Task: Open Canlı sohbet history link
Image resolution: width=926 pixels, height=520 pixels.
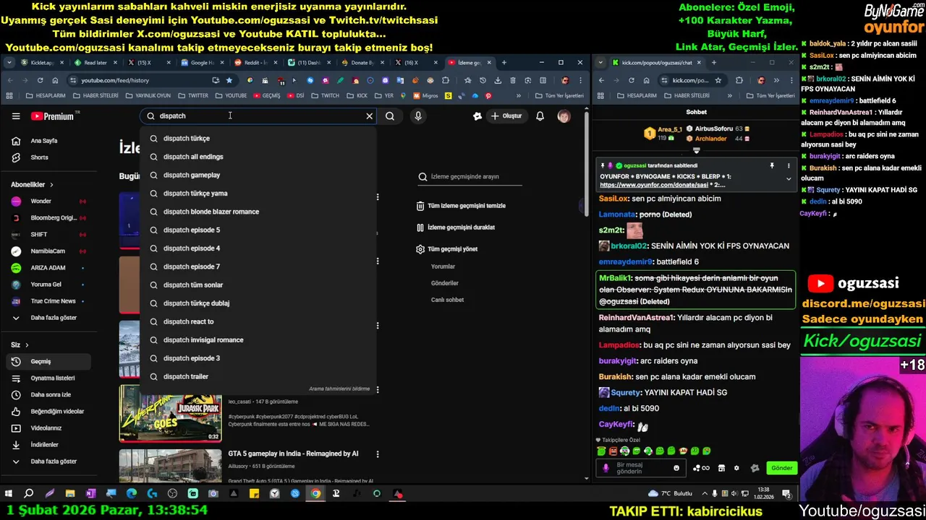Action: coord(447,300)
